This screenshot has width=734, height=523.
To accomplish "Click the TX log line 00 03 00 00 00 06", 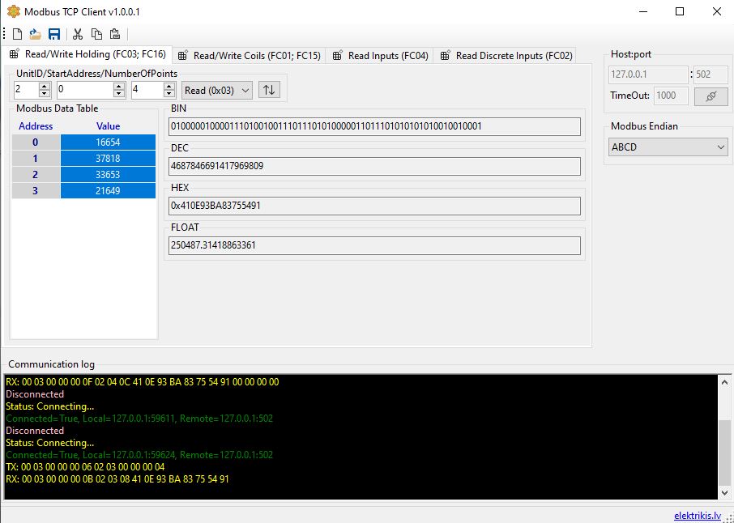I will 85,467.
